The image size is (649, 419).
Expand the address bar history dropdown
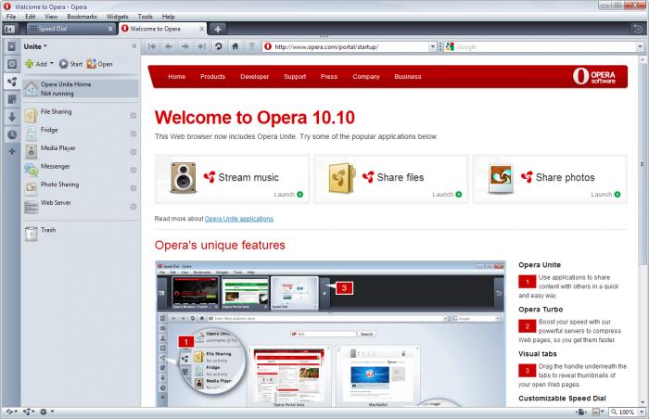coord(433,46)
